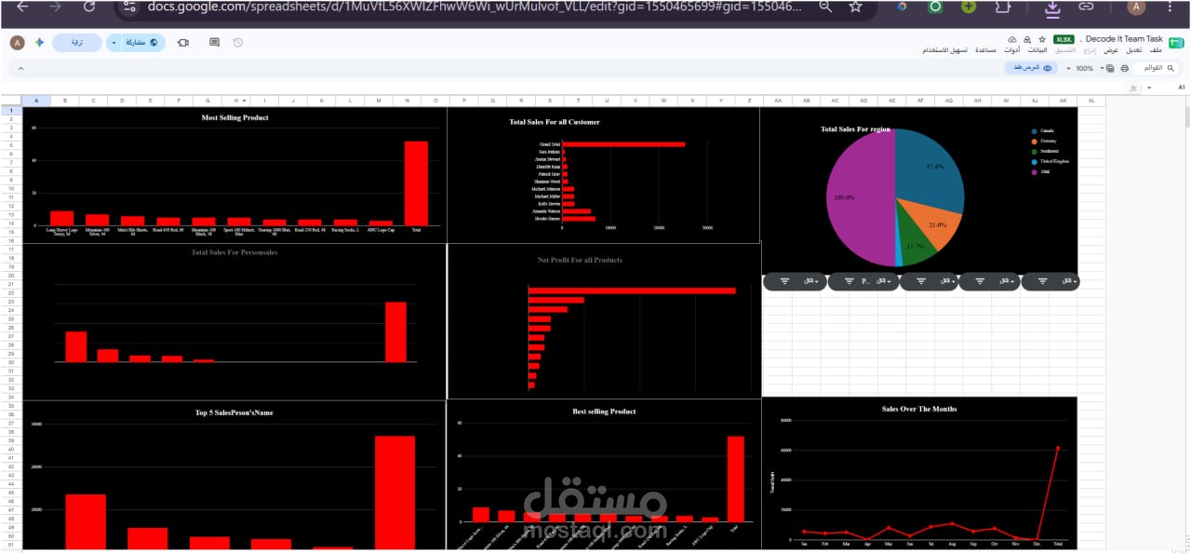Click the مشاركة share button
The height and width of the screenshot is (554, 1191).
coord(142,43)
